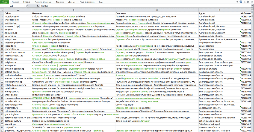Viewport: 254px width, 132px height.
Task: Select cell treisi.ru
Action: tap(18, 30)
